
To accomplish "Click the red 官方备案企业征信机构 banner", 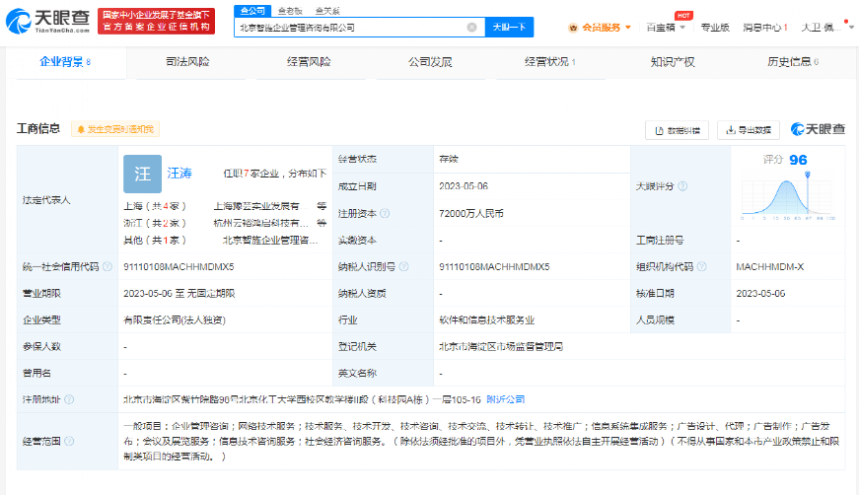I will (x=156, y=22).
